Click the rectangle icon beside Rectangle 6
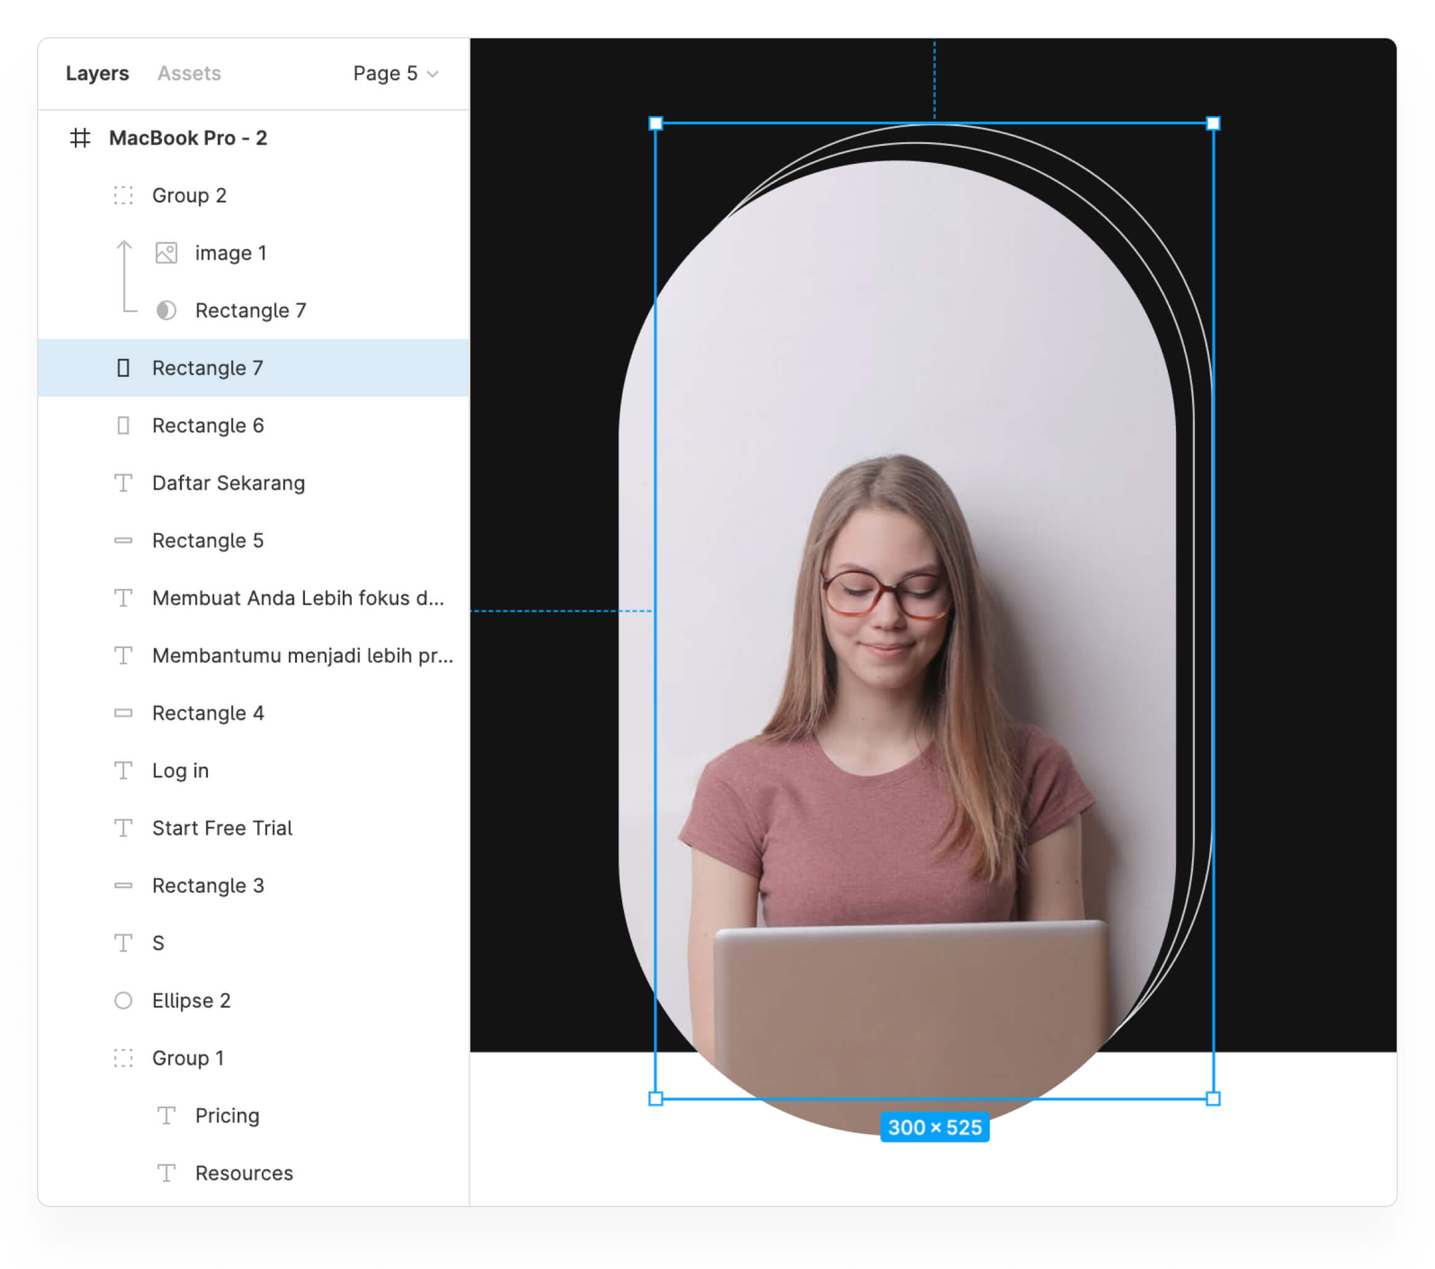Screen dimensions: 1435x1269 pos(124,425)
